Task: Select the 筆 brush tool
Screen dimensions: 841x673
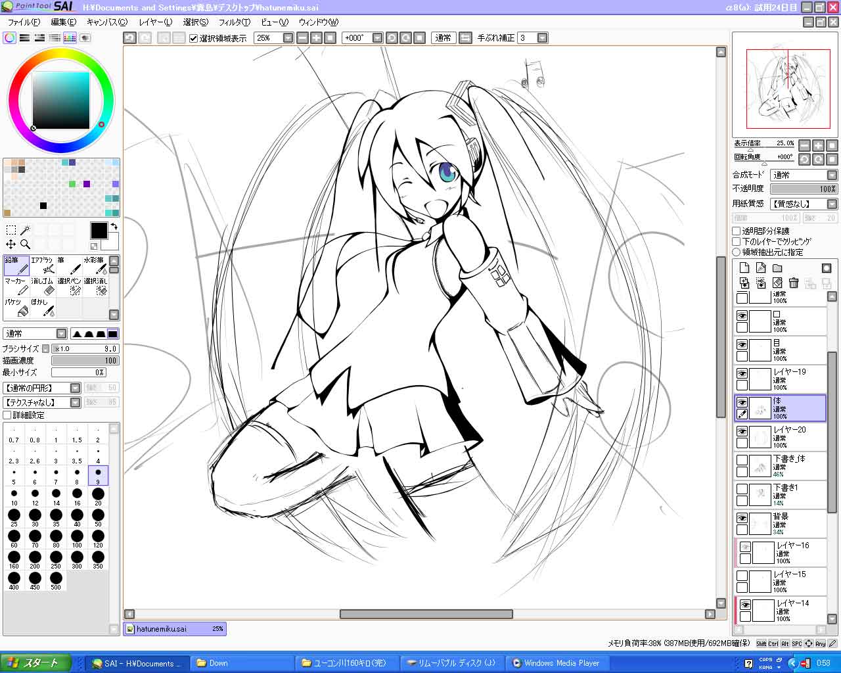Action: pyautogui.click(x=69, y=266)
